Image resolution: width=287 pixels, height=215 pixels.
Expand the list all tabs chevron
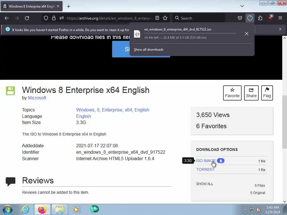[x=242, y=6]
